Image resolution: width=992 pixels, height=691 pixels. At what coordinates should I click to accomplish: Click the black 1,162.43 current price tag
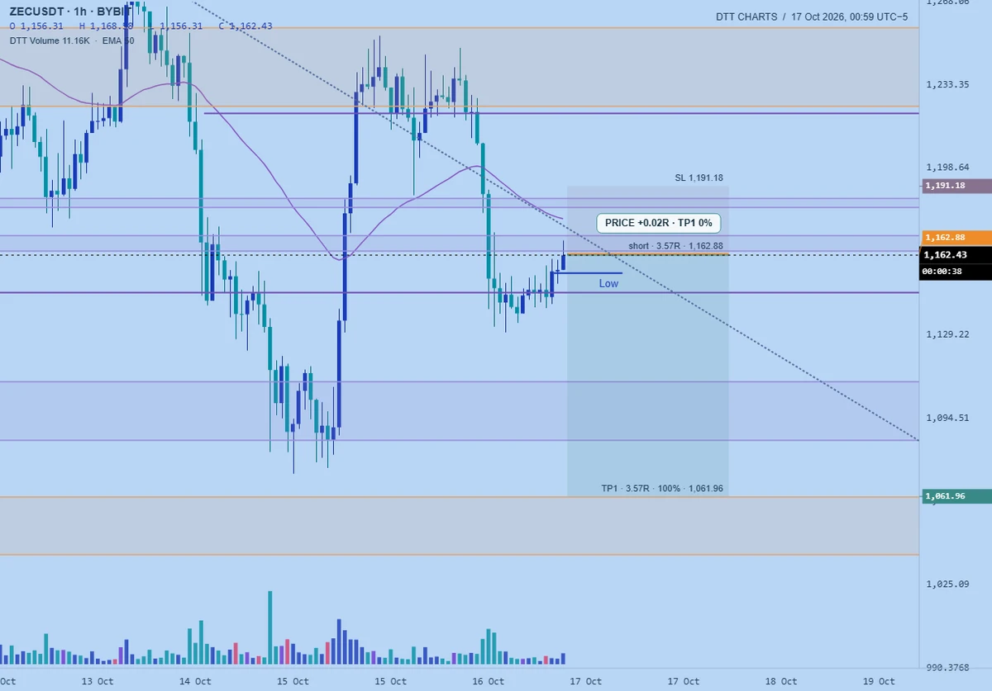point(956,255)
